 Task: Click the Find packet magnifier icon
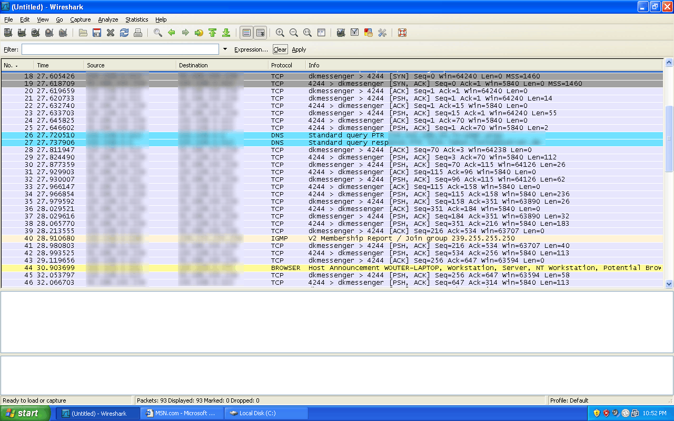coord(157,33)
